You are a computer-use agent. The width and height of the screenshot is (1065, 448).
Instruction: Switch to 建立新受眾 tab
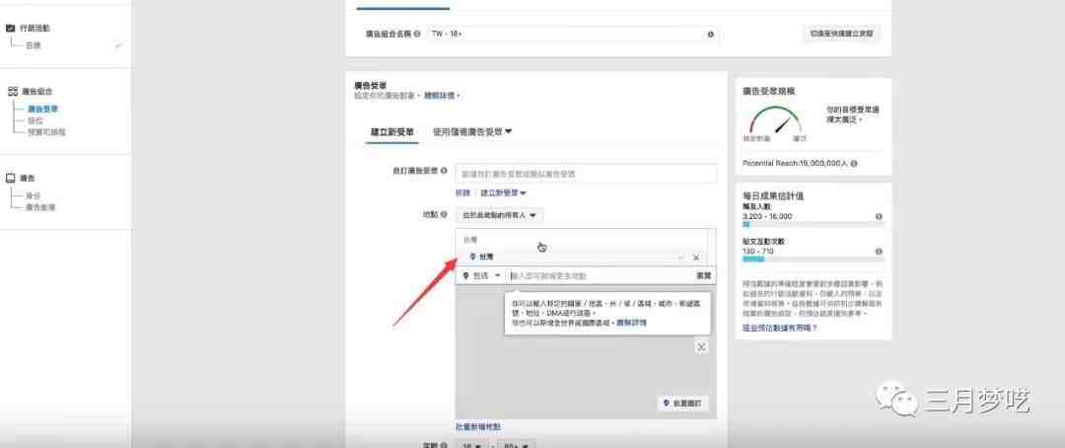[x=391, y=132]
